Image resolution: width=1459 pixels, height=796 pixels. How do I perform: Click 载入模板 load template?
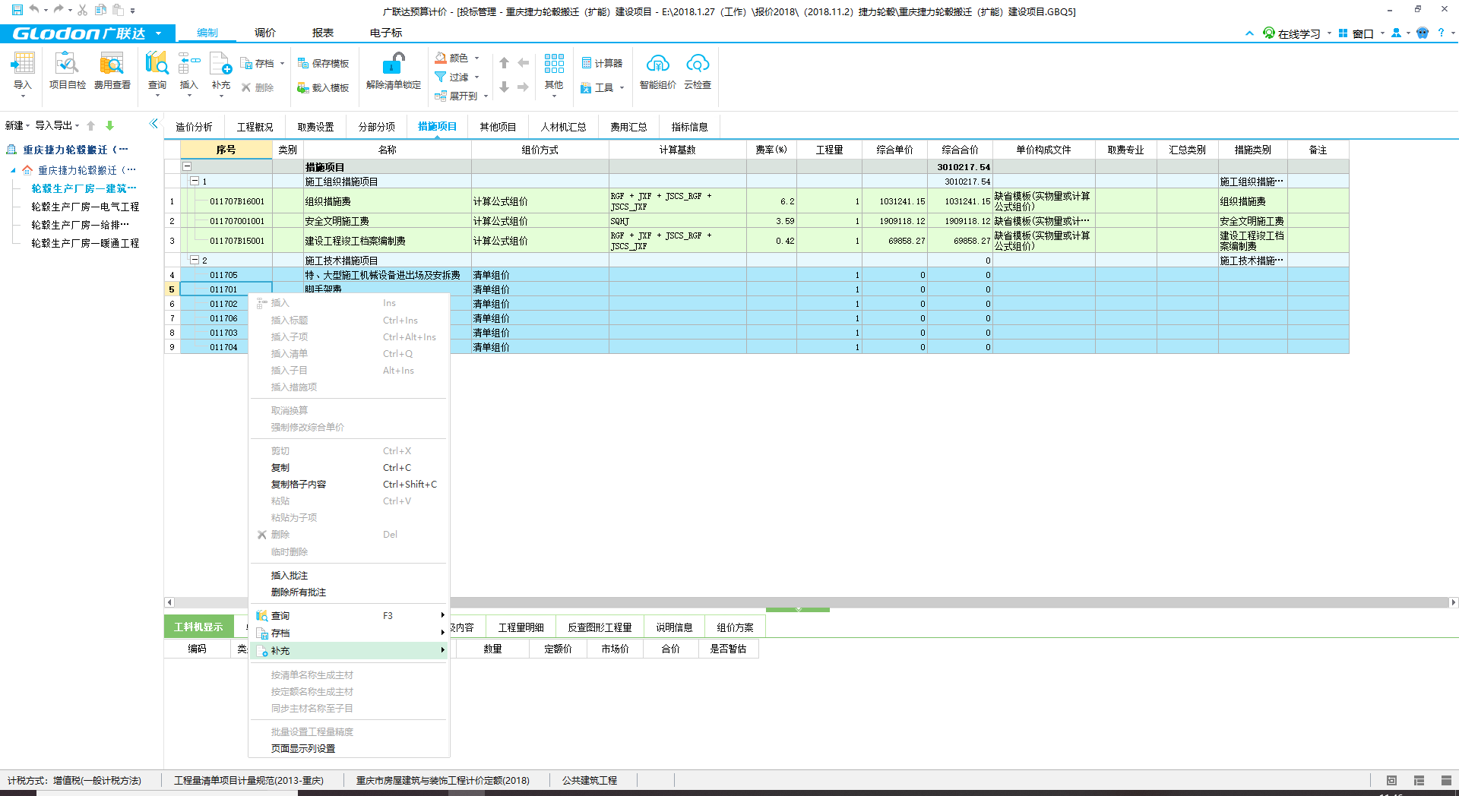point(323,87)
